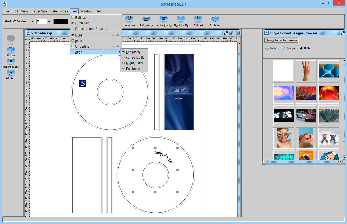Click the black text color swatch

(61, 21)
